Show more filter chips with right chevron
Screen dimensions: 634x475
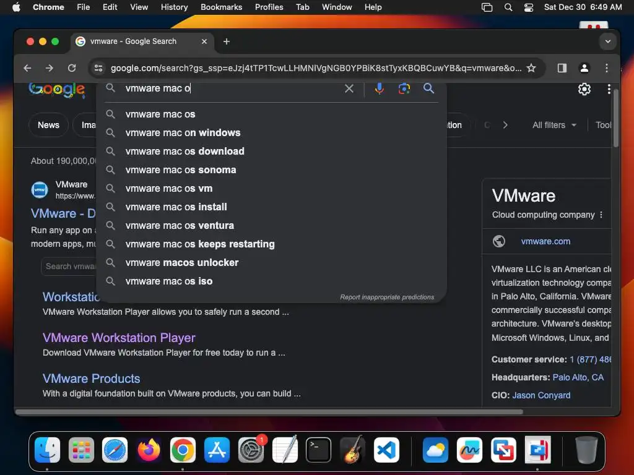(505, 125)
